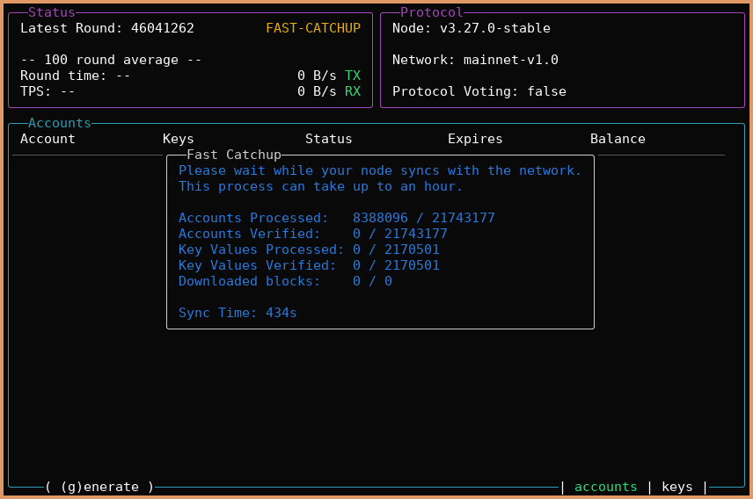
Task: Click Accounts Processed 8388096 line
Action: (x=337, y=218)
